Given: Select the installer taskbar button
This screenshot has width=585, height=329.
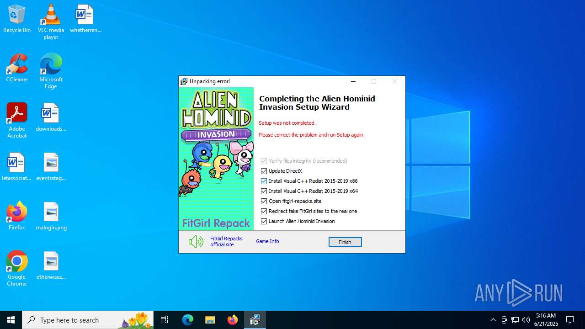Looking at the screenshot, I should 255,320.
